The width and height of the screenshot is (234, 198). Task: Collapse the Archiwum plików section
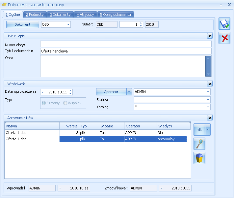[210, 118]
